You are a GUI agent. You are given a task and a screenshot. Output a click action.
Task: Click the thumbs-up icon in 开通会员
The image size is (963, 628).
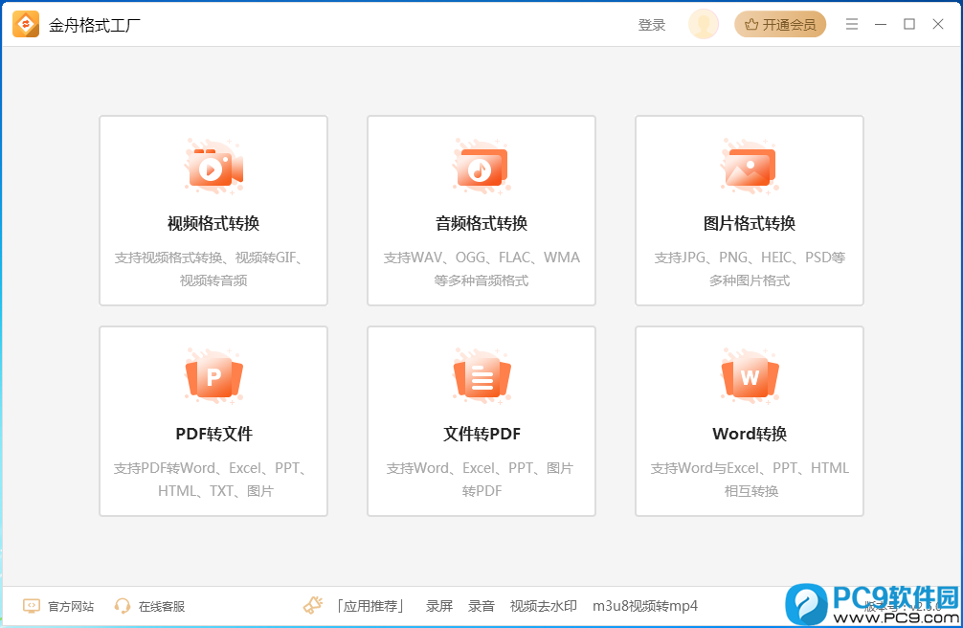pos(751,25)
